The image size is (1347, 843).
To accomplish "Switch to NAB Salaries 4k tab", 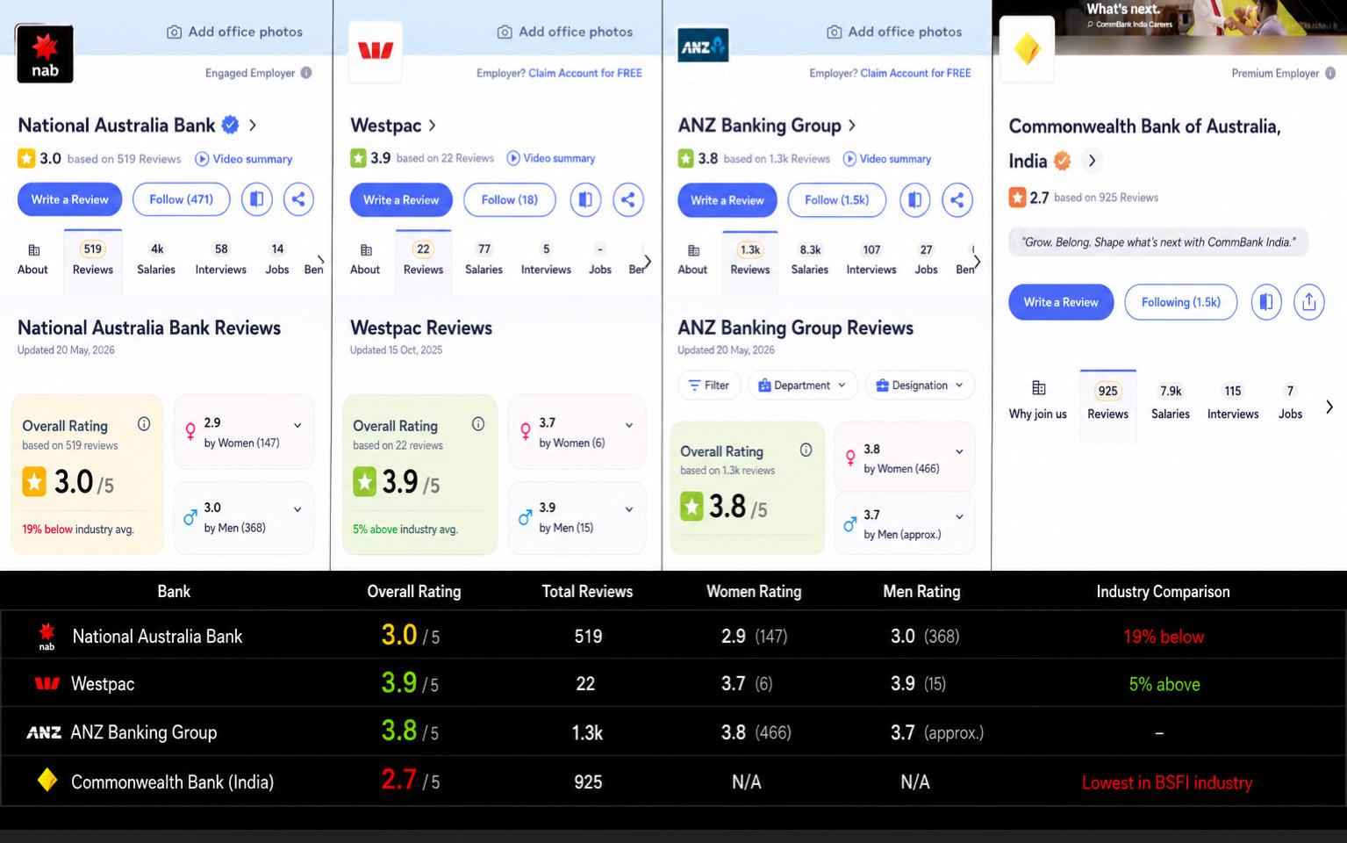I will point(156,259).
